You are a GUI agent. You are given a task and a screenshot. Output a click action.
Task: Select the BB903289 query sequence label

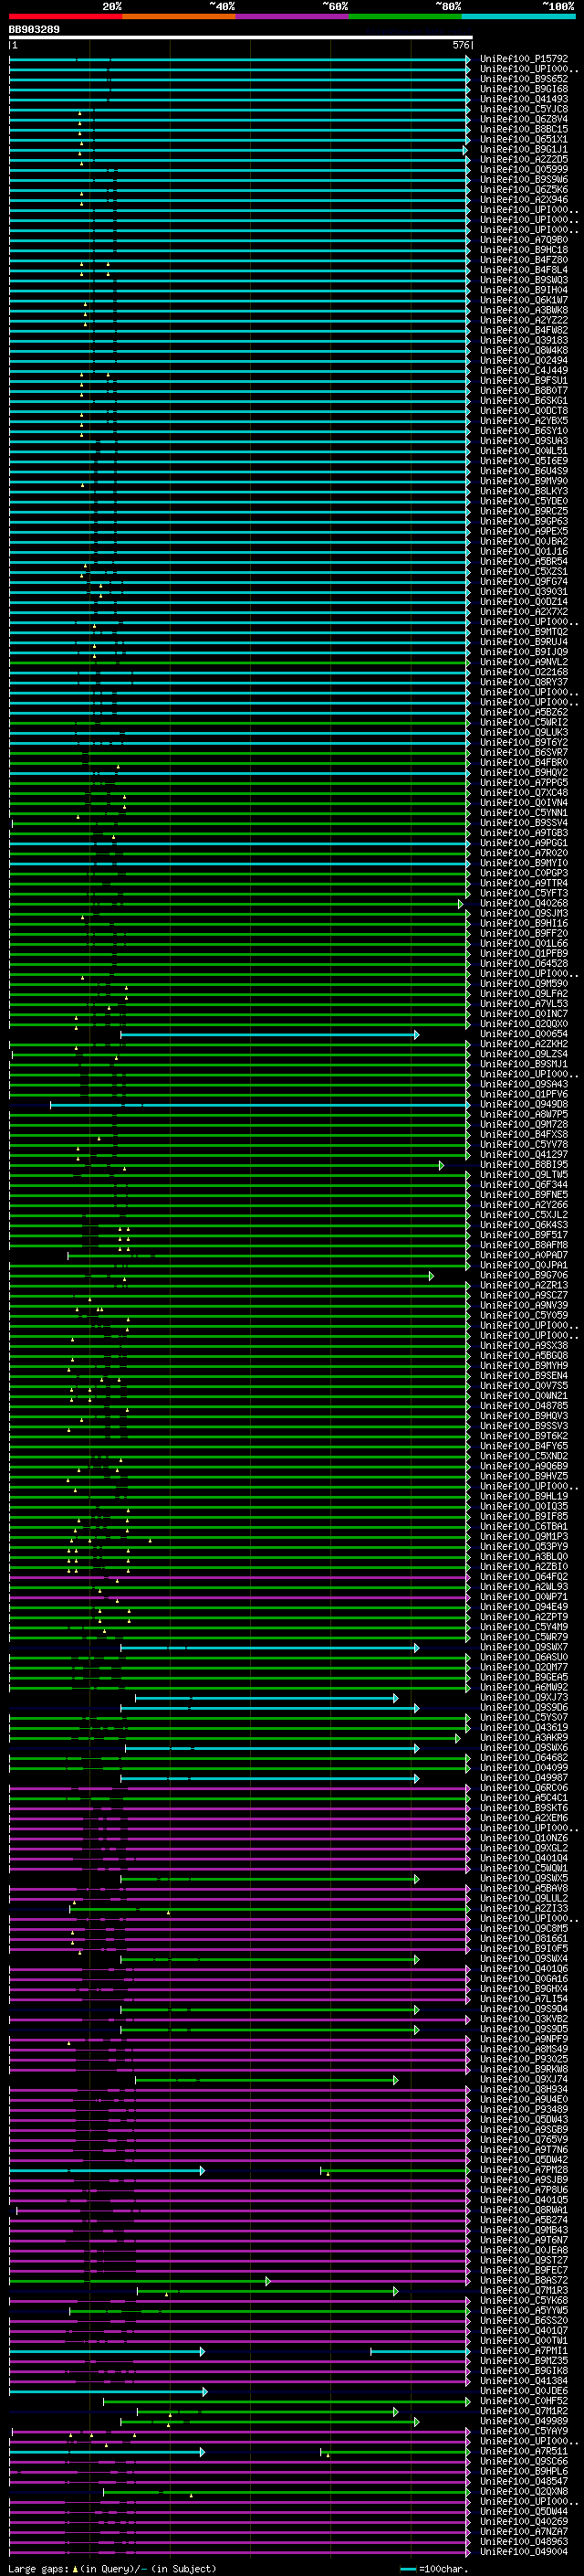tap(34, 29)
